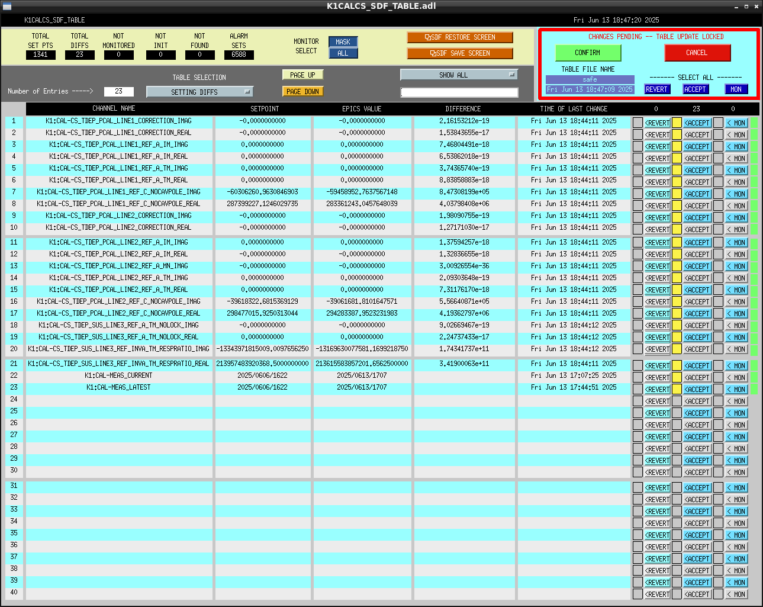Click the ALARM SETS value 6588

239,54
